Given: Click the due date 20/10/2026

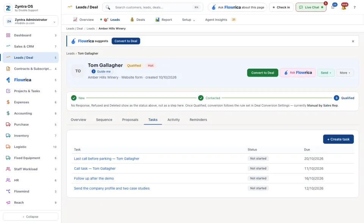Looking at the screenshot, I should point(314,159).
